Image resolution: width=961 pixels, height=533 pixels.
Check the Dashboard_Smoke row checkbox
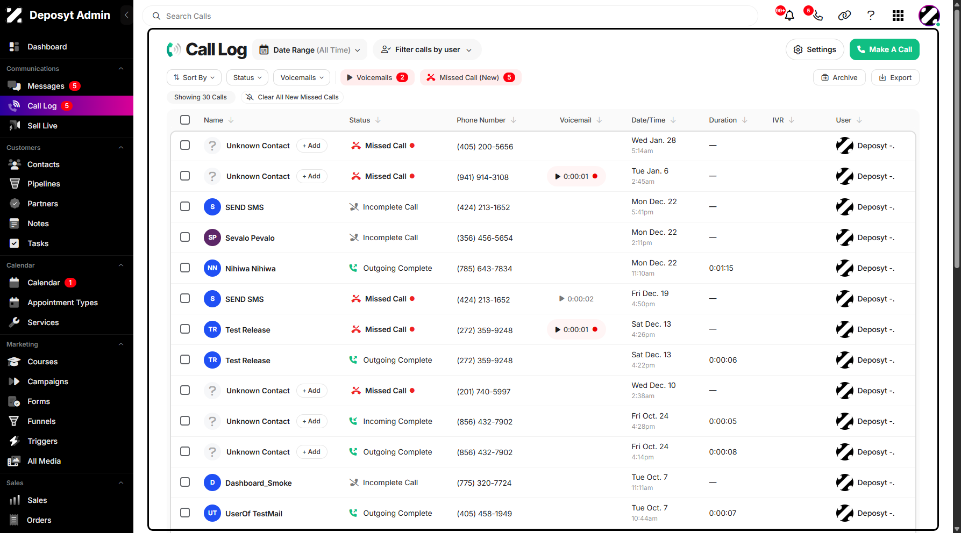click(x=185, y=482)
